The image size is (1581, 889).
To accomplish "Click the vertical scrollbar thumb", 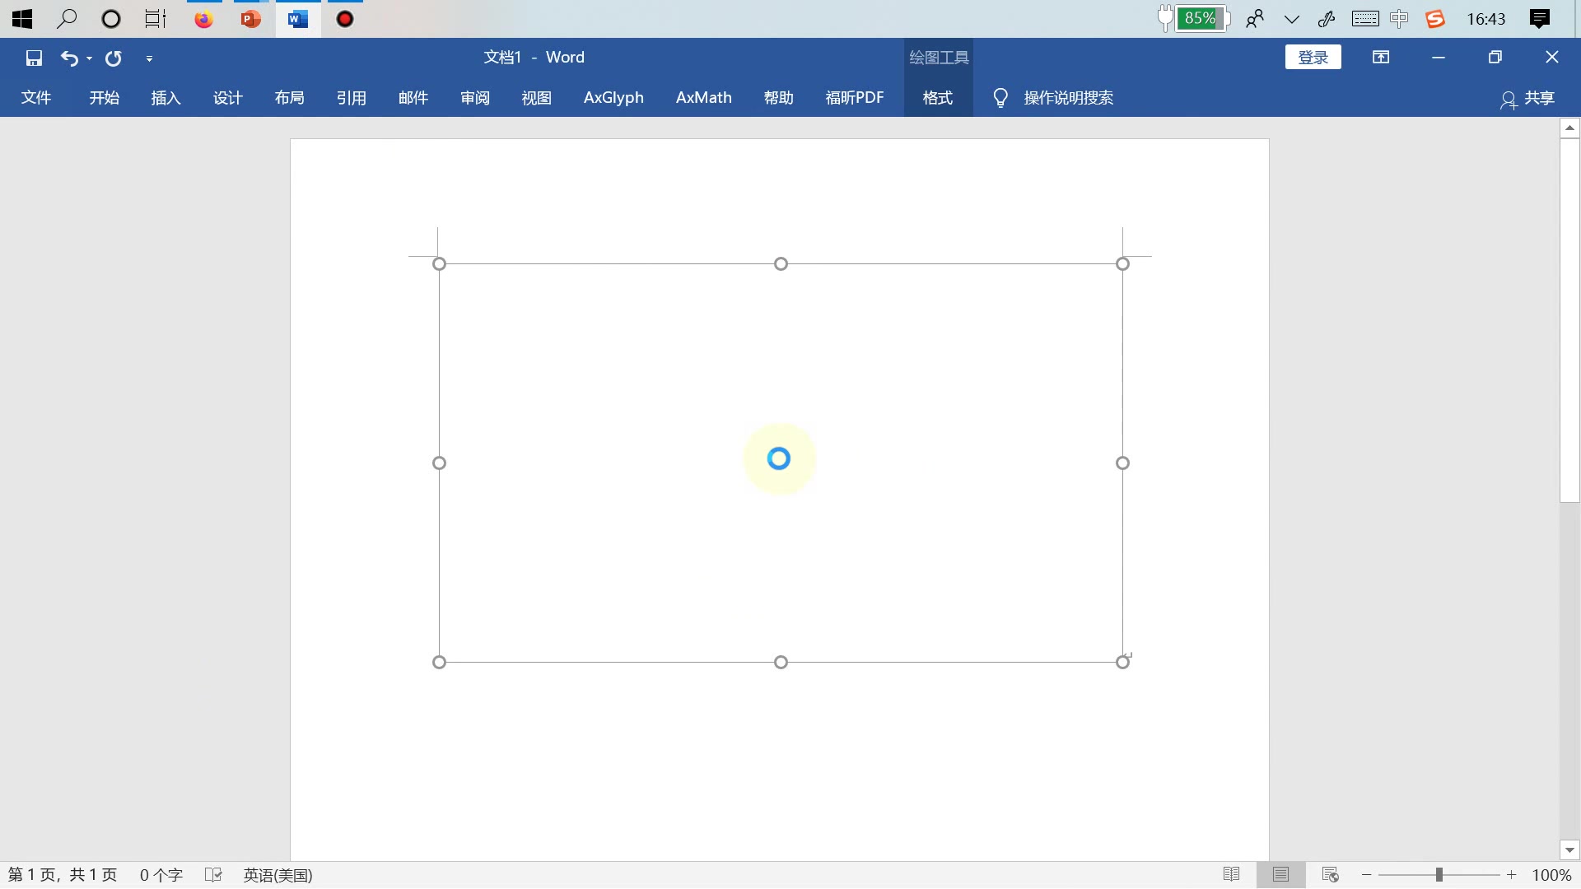I will 1569,320.
